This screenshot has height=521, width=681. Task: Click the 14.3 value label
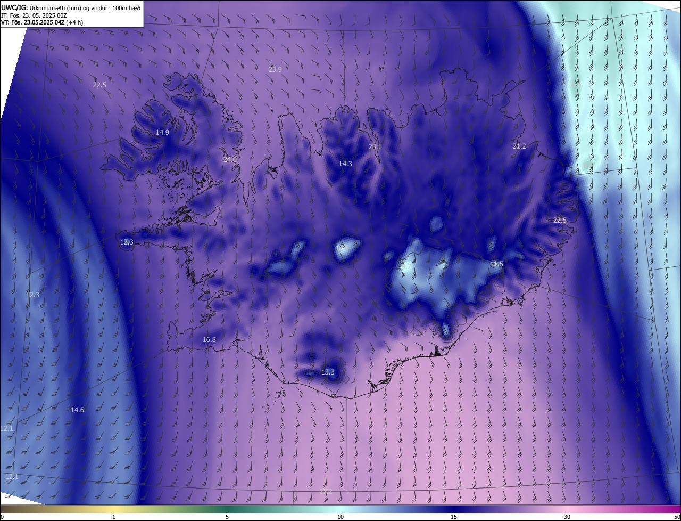click(345, 164)
